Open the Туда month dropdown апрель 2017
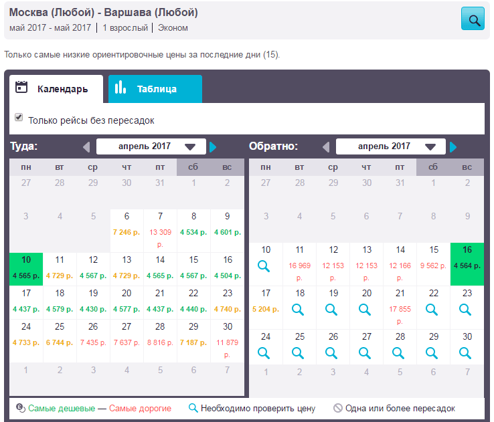 pyautogui.click(x=151, y=146)
